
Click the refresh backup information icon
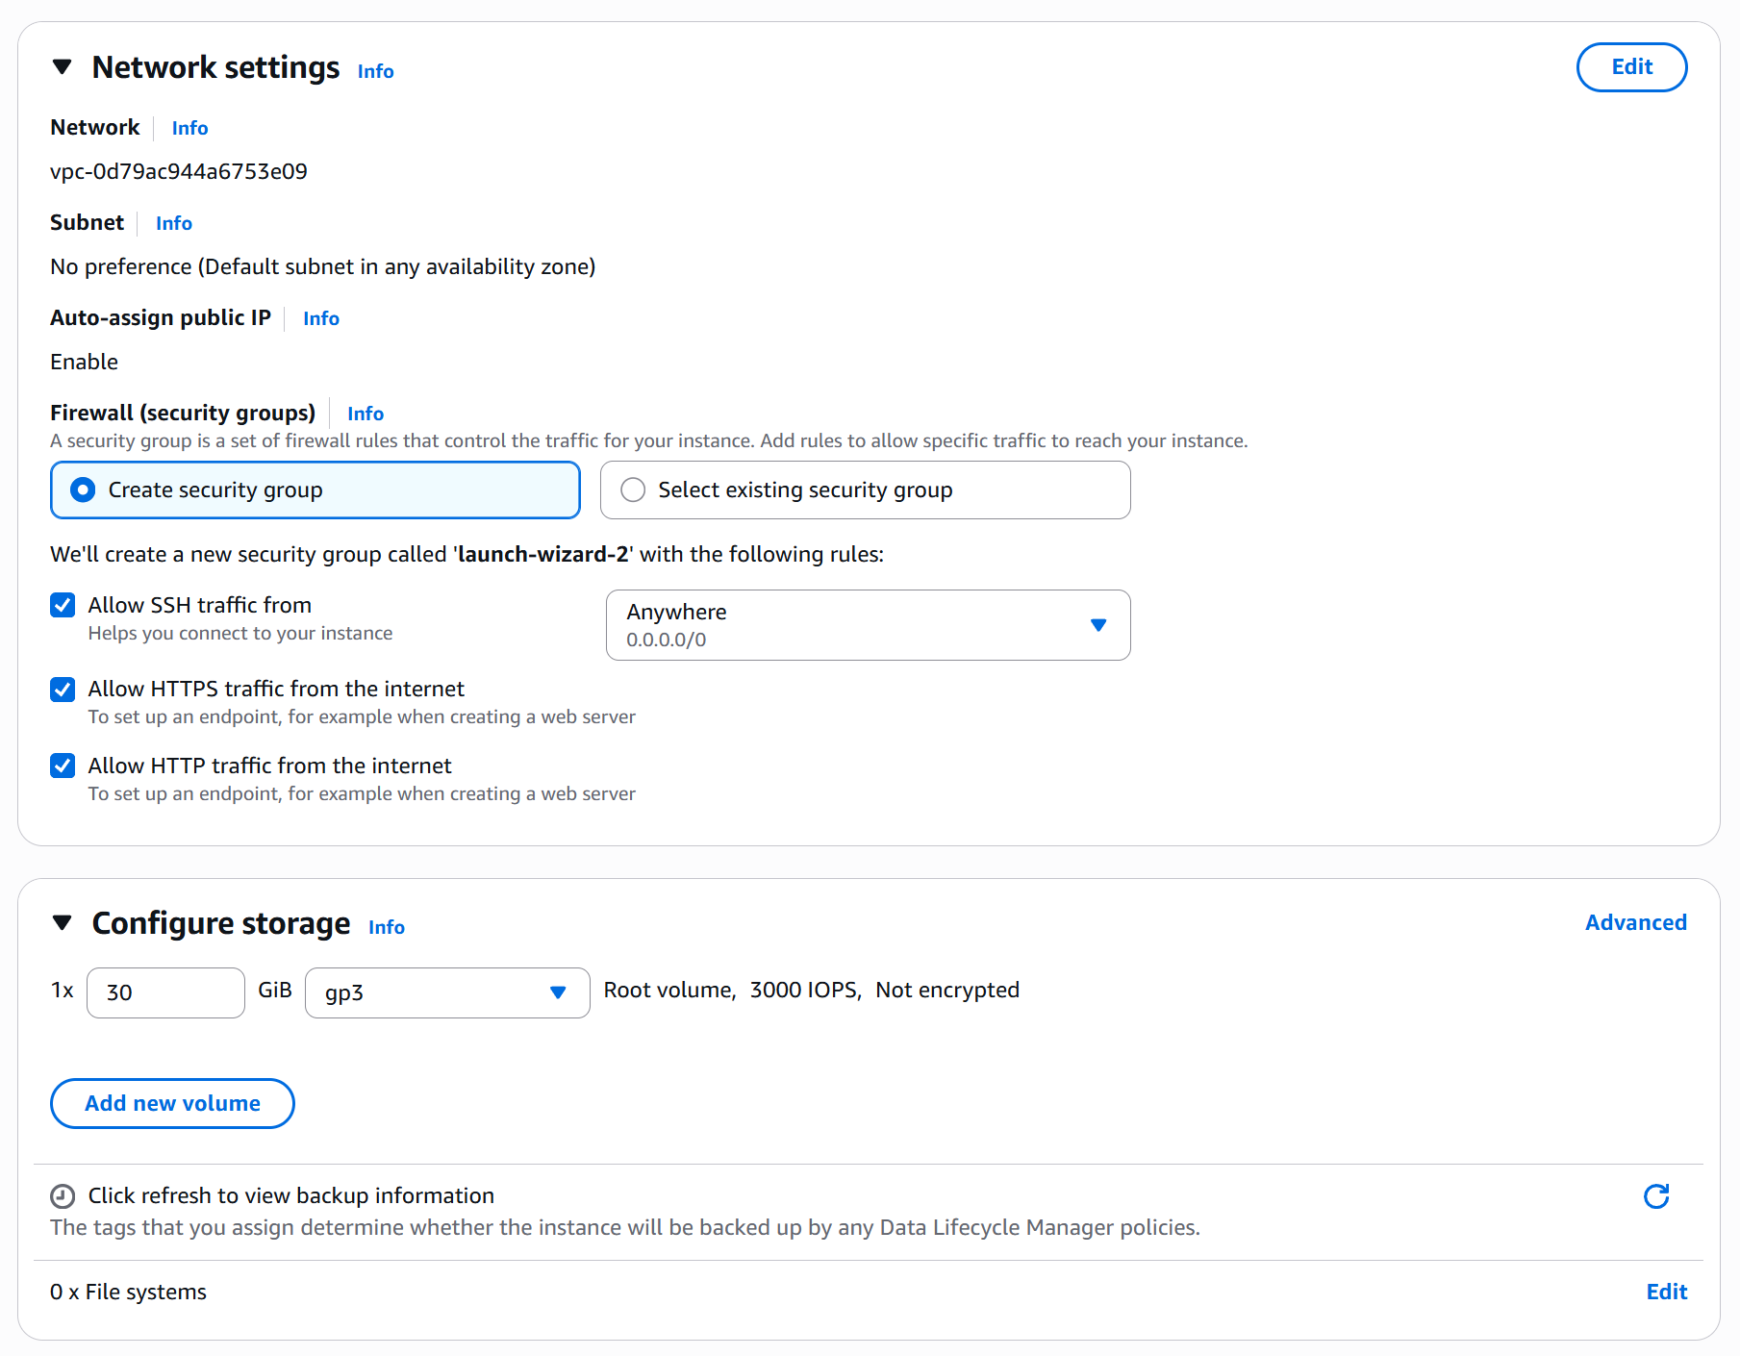[x=1655, y=1196]
